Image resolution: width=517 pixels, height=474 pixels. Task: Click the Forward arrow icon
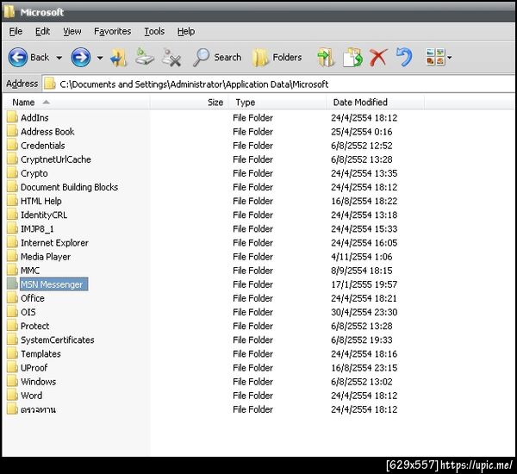click(x=80, y=57)
